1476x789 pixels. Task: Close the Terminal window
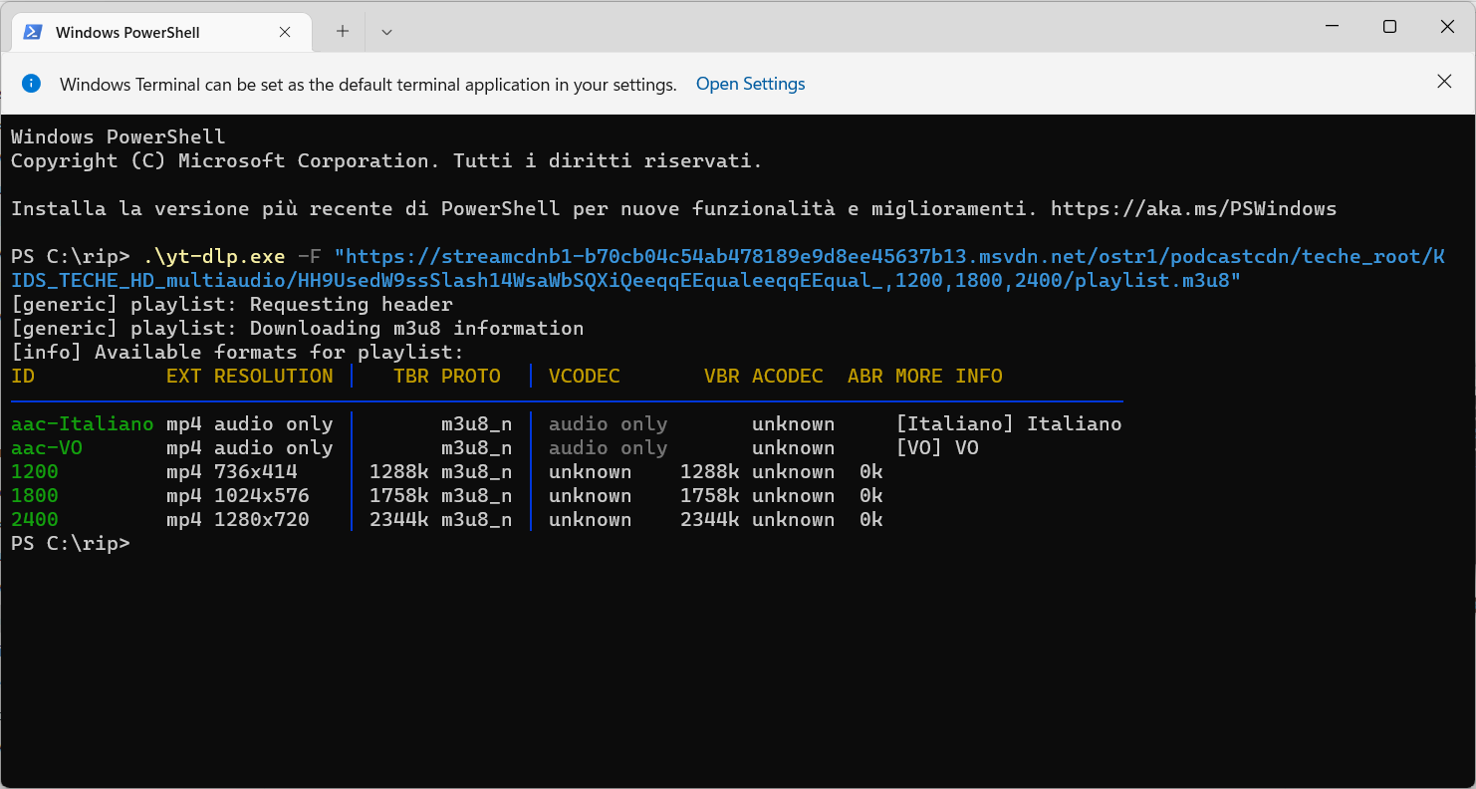pos(1447,27)
